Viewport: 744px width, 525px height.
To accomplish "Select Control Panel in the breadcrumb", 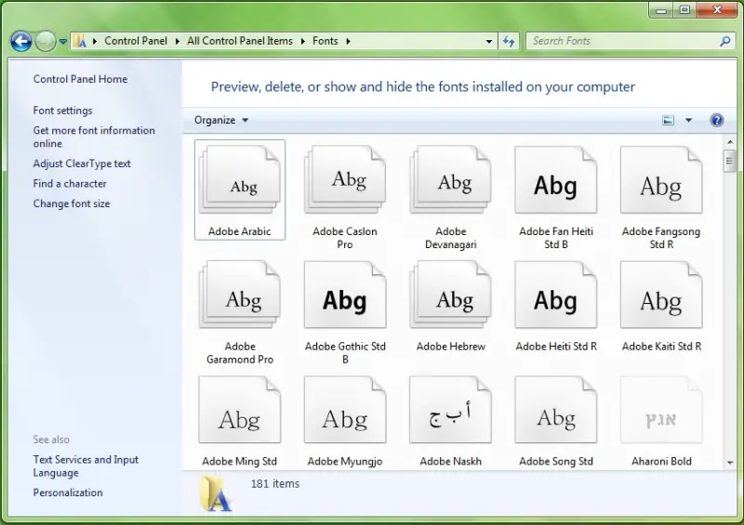I will [x=136, y=41].
